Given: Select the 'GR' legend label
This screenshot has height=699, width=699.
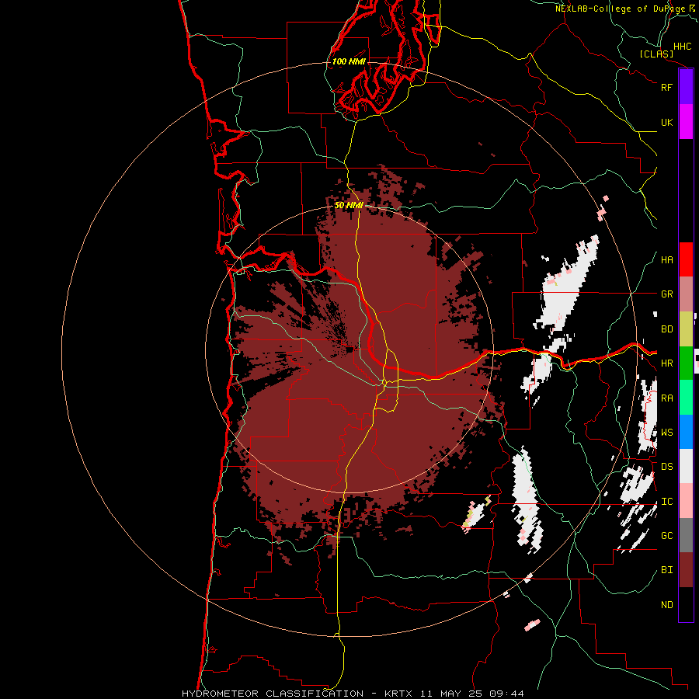Looking at the screenshot, I should [666, 294].
